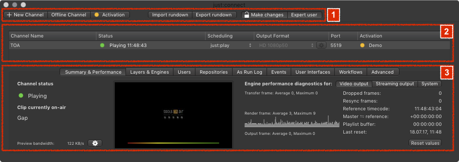The image size is (459, 162).
Task: Select Video output diagnostics
Action: pyautogui.click(x=354, y=84)
